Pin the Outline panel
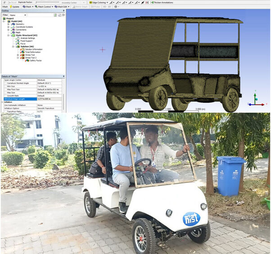 coord(63,11)
